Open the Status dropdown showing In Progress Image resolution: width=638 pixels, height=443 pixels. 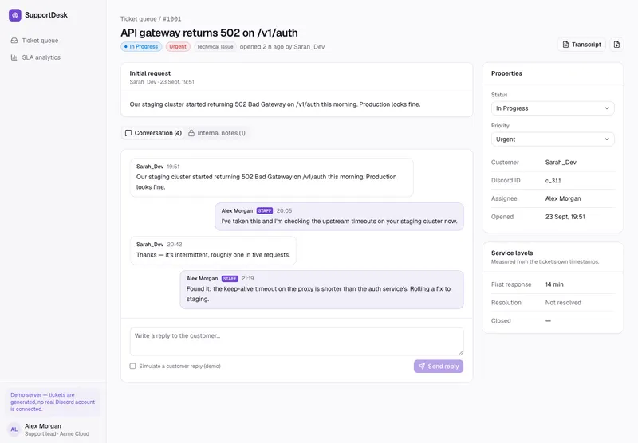pyautogui.click(x=553, y=108)
